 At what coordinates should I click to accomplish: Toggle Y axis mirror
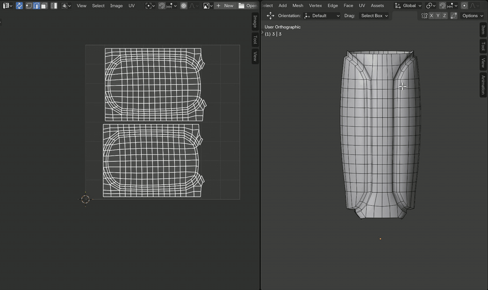(x=438, y=16)
